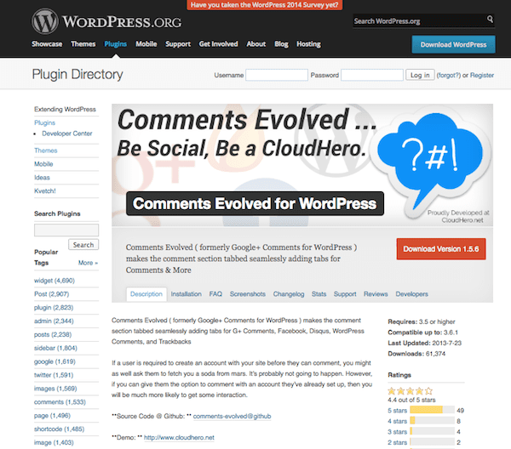
Task: Click the 2 stars rating link
Action: (x=397, y=442)
